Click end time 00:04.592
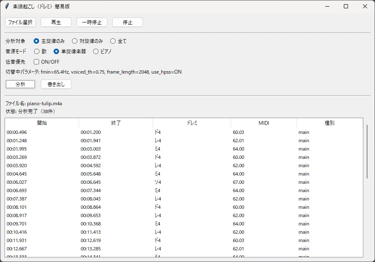 coord(91,166)
